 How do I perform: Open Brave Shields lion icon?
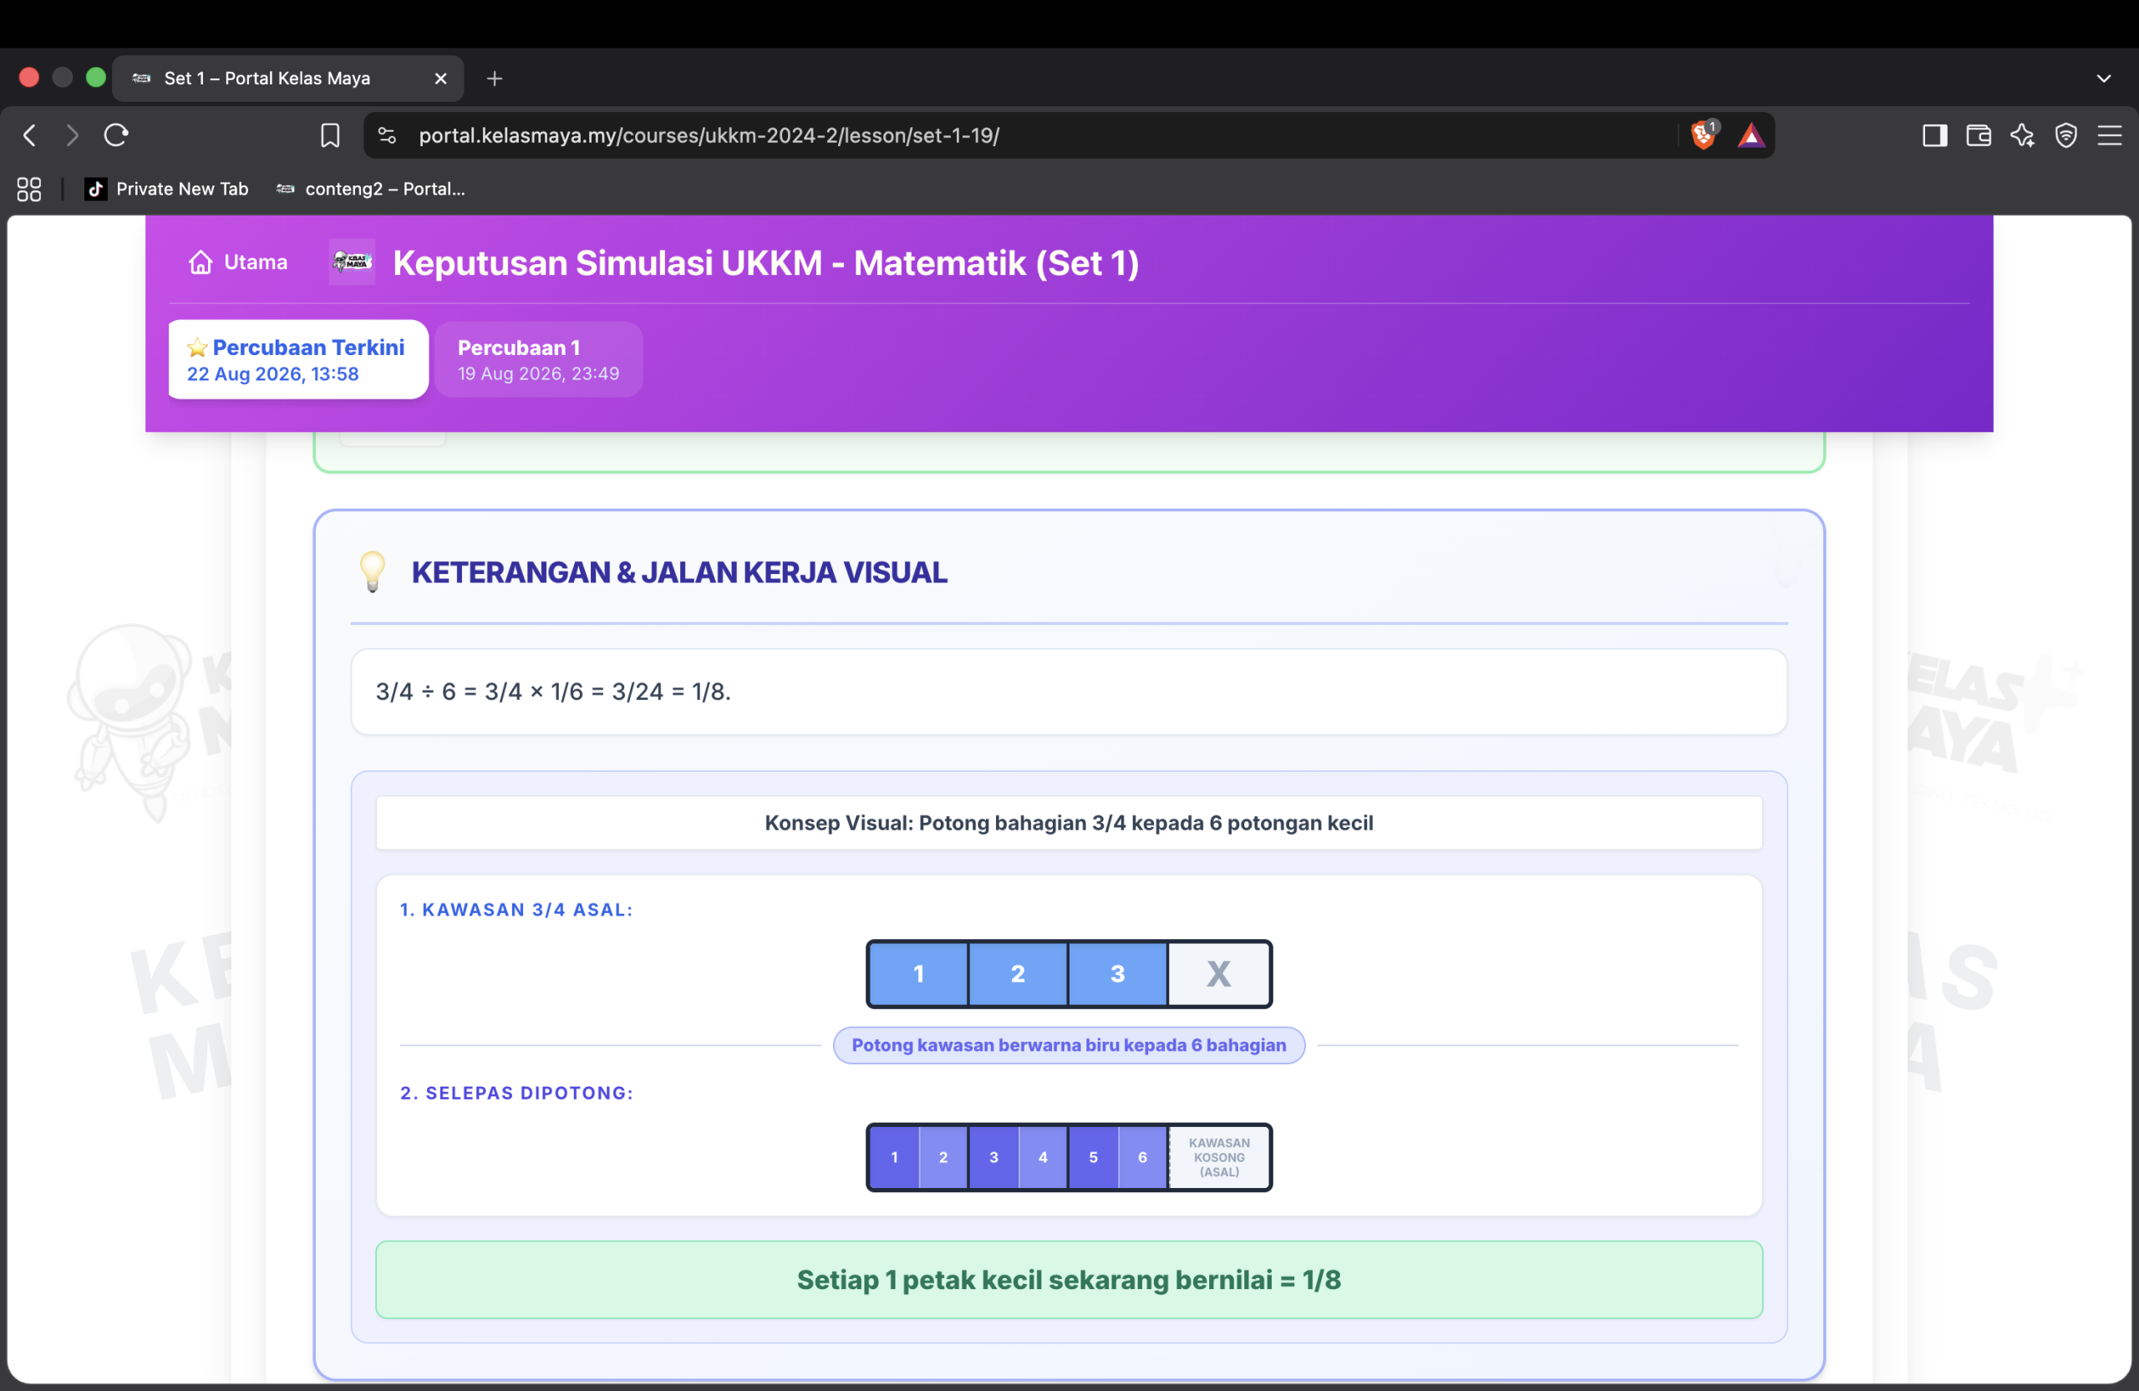(1703, 135)
